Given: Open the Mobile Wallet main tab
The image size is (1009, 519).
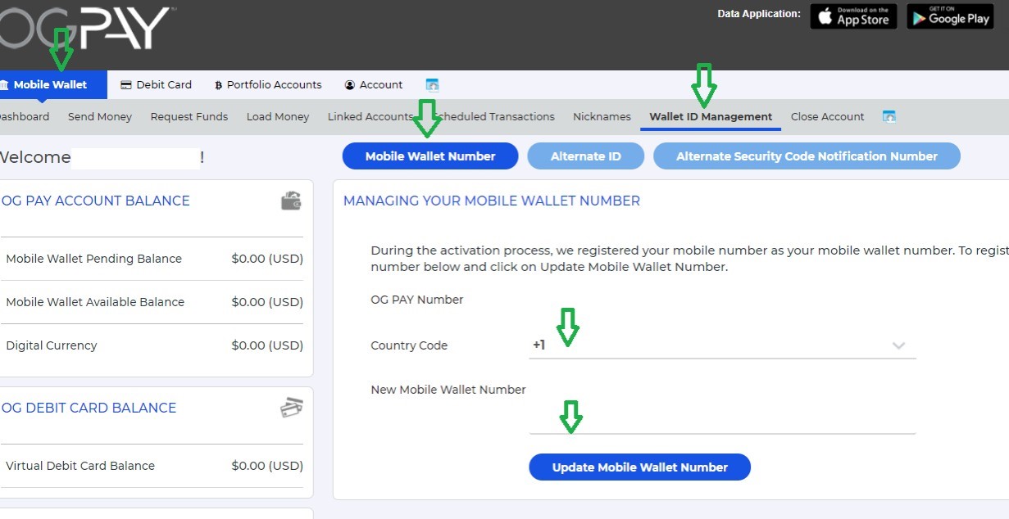Looking at the screenshot, I should click(53, 84).
